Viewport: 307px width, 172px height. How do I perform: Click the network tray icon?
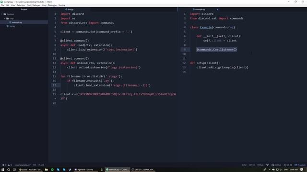click(x=277, y=170)
